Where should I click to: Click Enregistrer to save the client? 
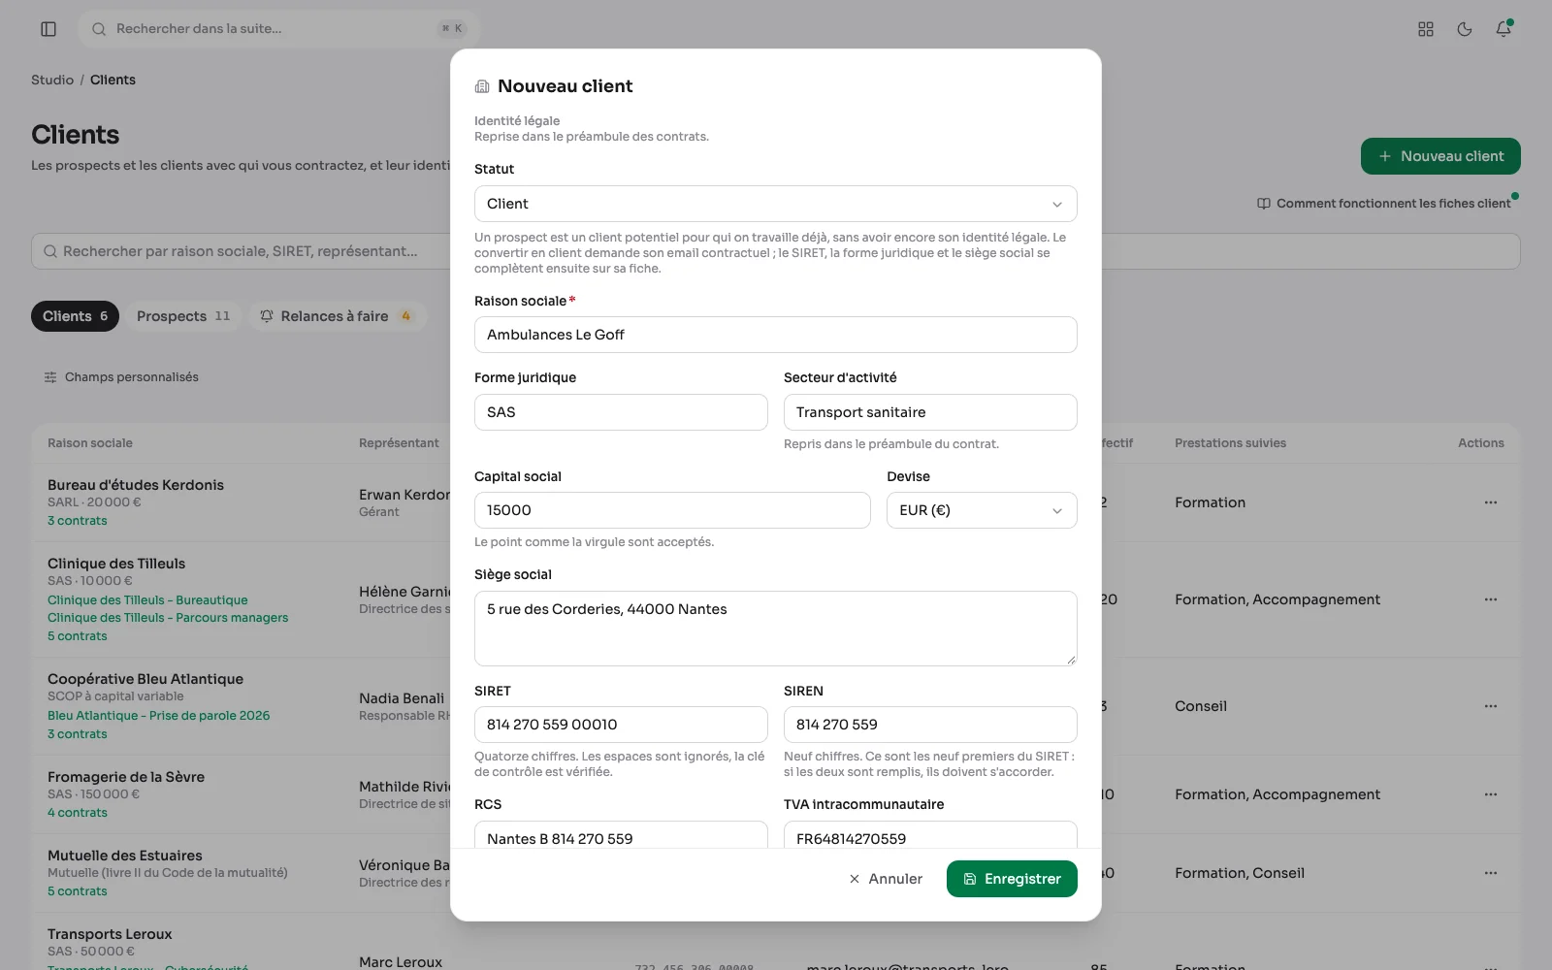[x=1012, y=879]
